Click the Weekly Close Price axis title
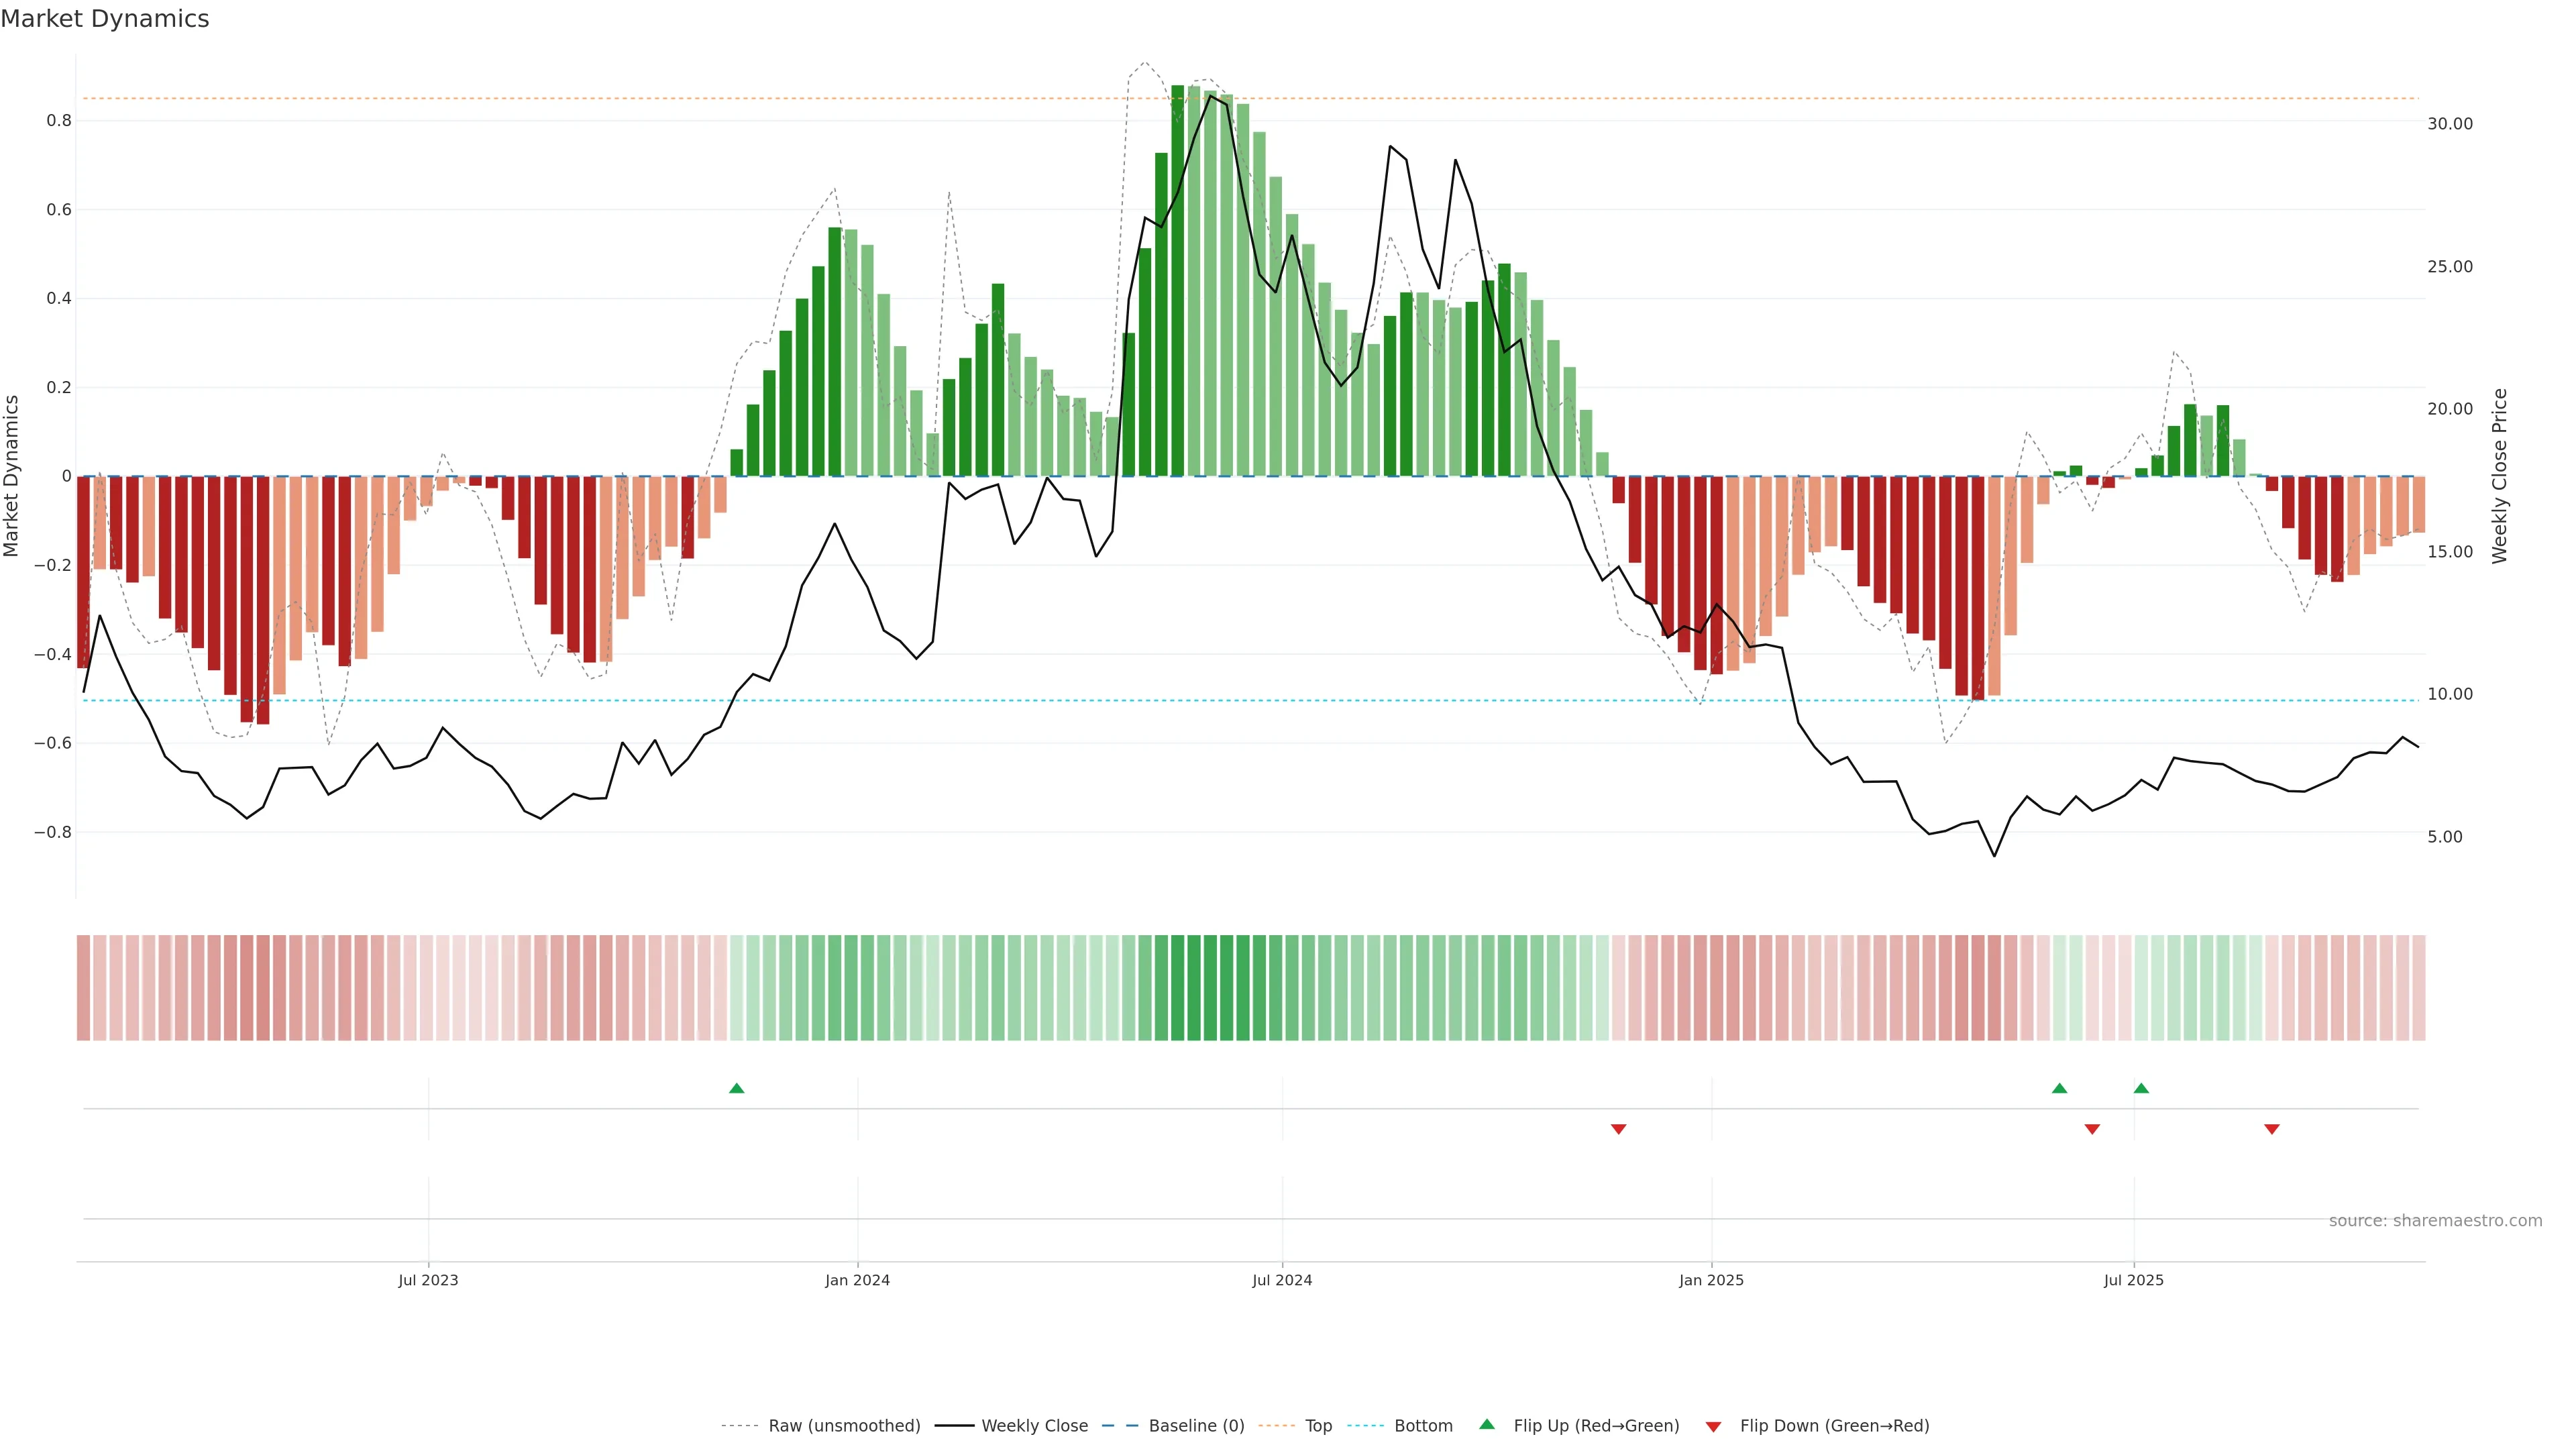Viewport: 2576px width, 1449px height. coord(2499,476)
